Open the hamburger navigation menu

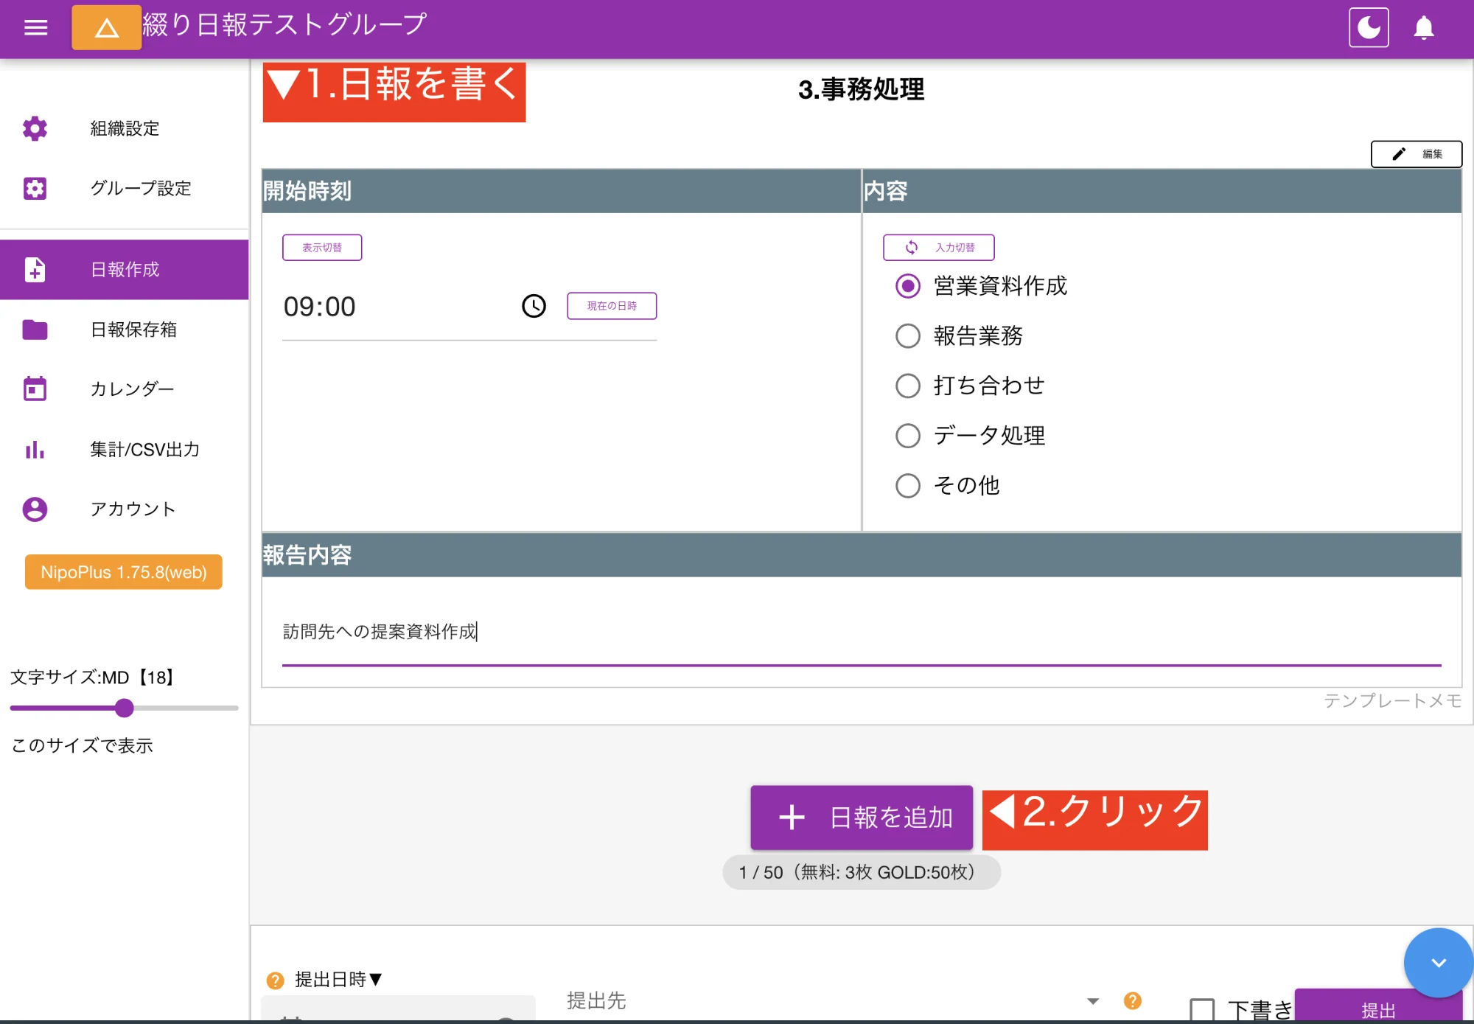point(35,27)
